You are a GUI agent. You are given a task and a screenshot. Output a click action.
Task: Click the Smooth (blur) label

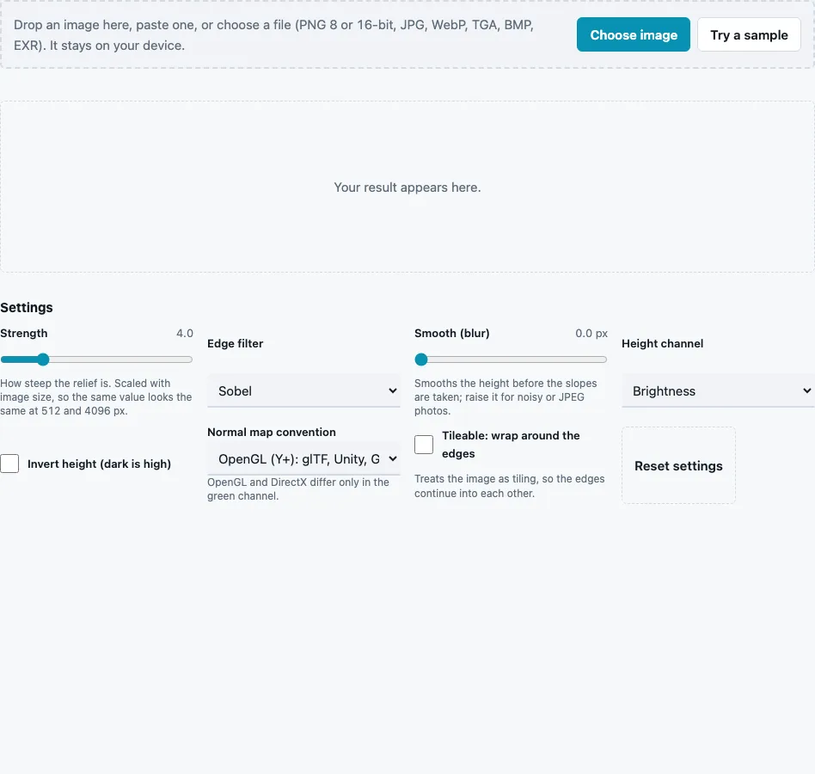click(x=451, y=333)
